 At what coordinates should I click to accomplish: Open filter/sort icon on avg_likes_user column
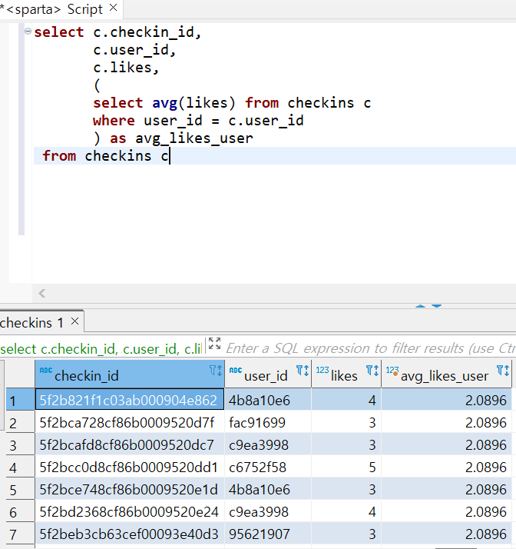503,371
